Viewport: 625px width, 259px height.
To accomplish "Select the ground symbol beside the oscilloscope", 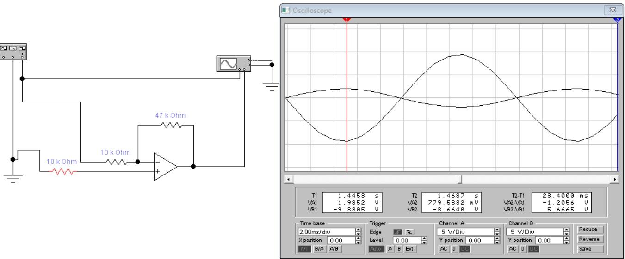I will tap(272, 86).
